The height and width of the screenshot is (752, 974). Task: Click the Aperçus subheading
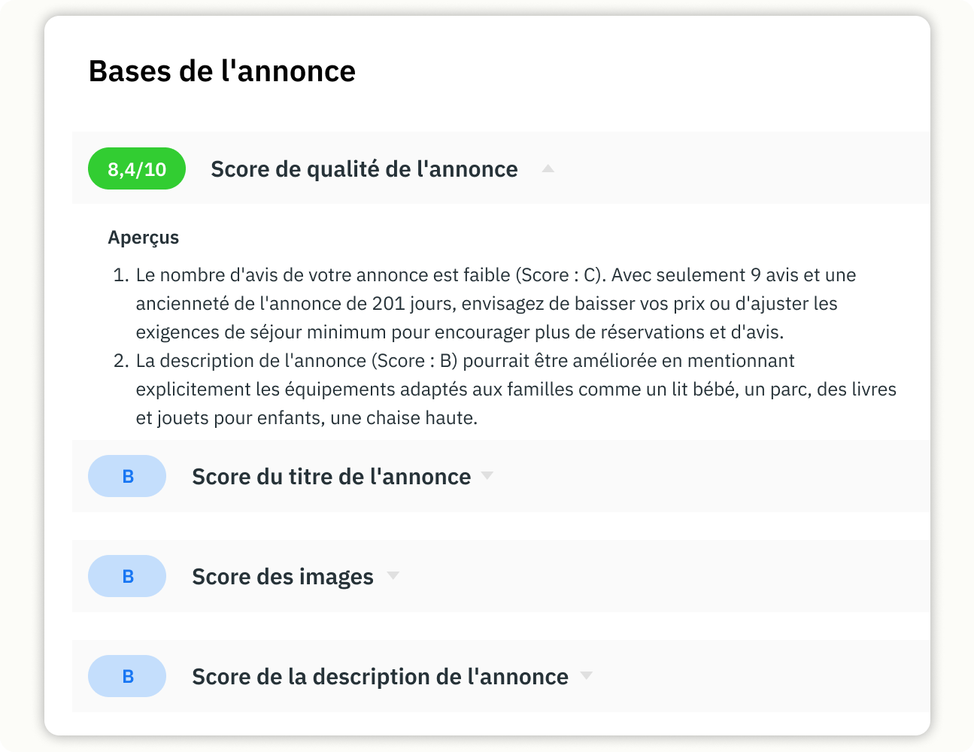click(144, 238)
